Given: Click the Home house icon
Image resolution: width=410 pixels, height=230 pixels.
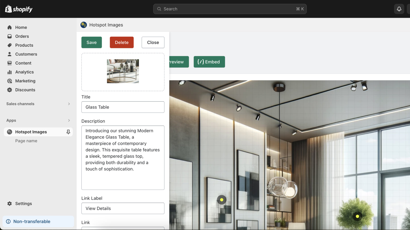Looking at the screenshot, I should (x=9, y=27).
